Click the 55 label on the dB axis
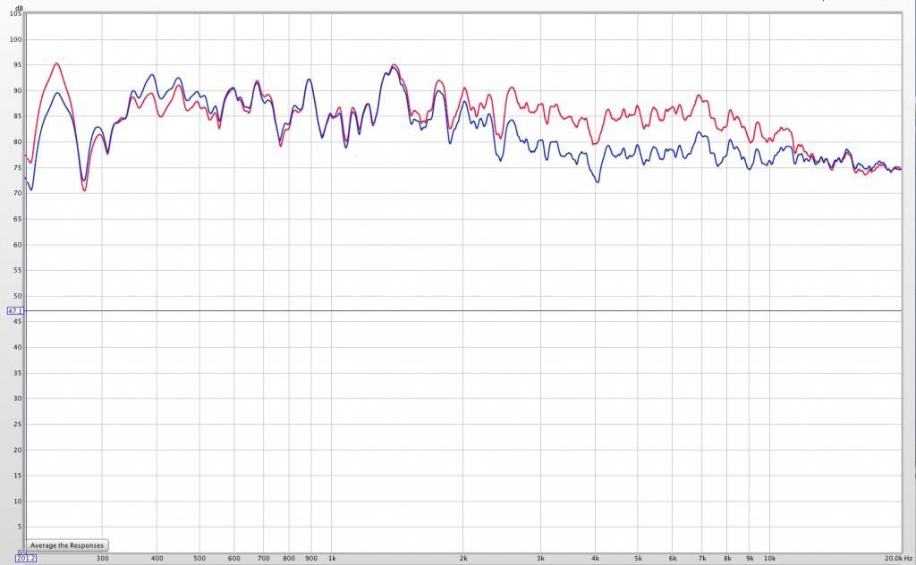 [x=18, y=271]
